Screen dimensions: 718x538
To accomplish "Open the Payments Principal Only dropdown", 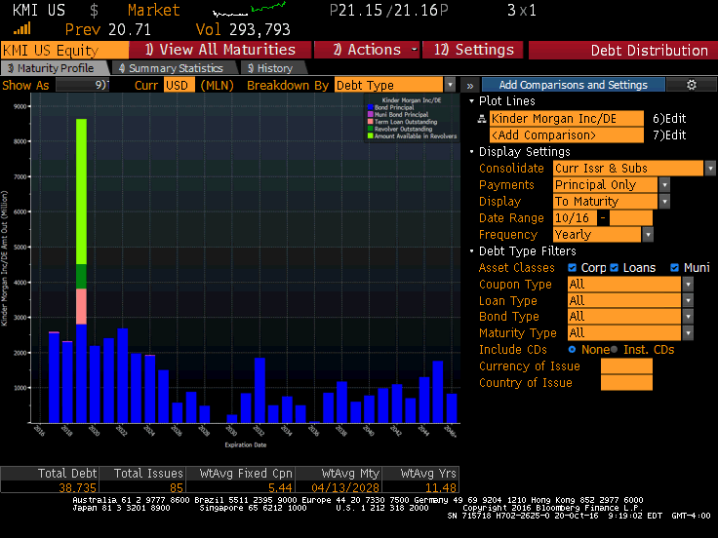I will 664,185.
